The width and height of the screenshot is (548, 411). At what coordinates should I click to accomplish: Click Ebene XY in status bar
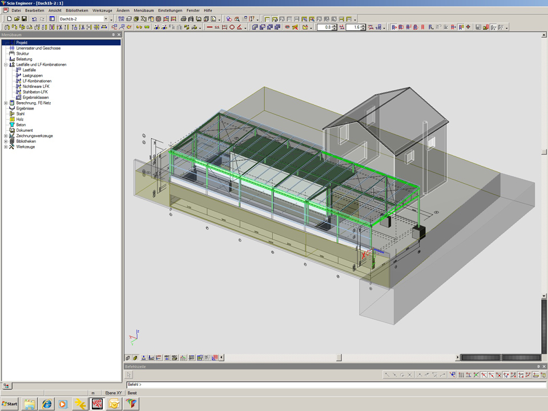pyautogui.click(x=114, y=393)
